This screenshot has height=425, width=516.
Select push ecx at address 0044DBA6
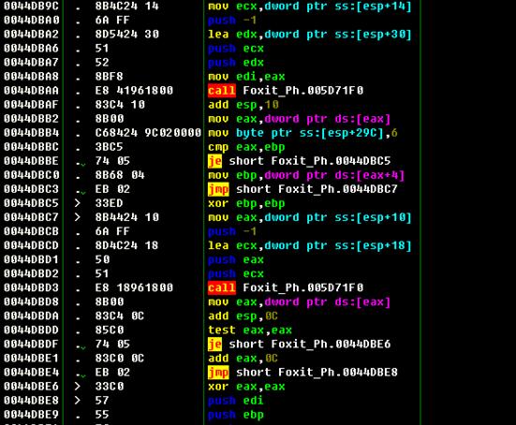coord(236,49)
